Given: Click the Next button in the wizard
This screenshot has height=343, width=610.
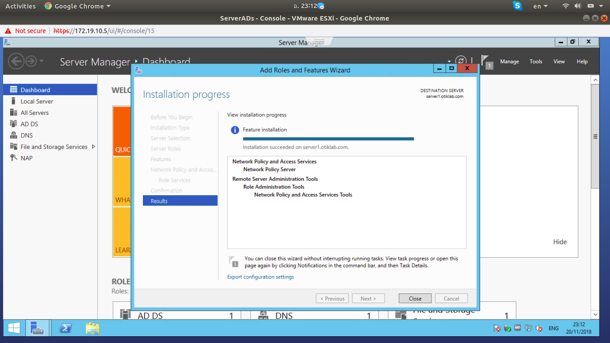Looking at the screenshot, I should click(x=368, y=299).
